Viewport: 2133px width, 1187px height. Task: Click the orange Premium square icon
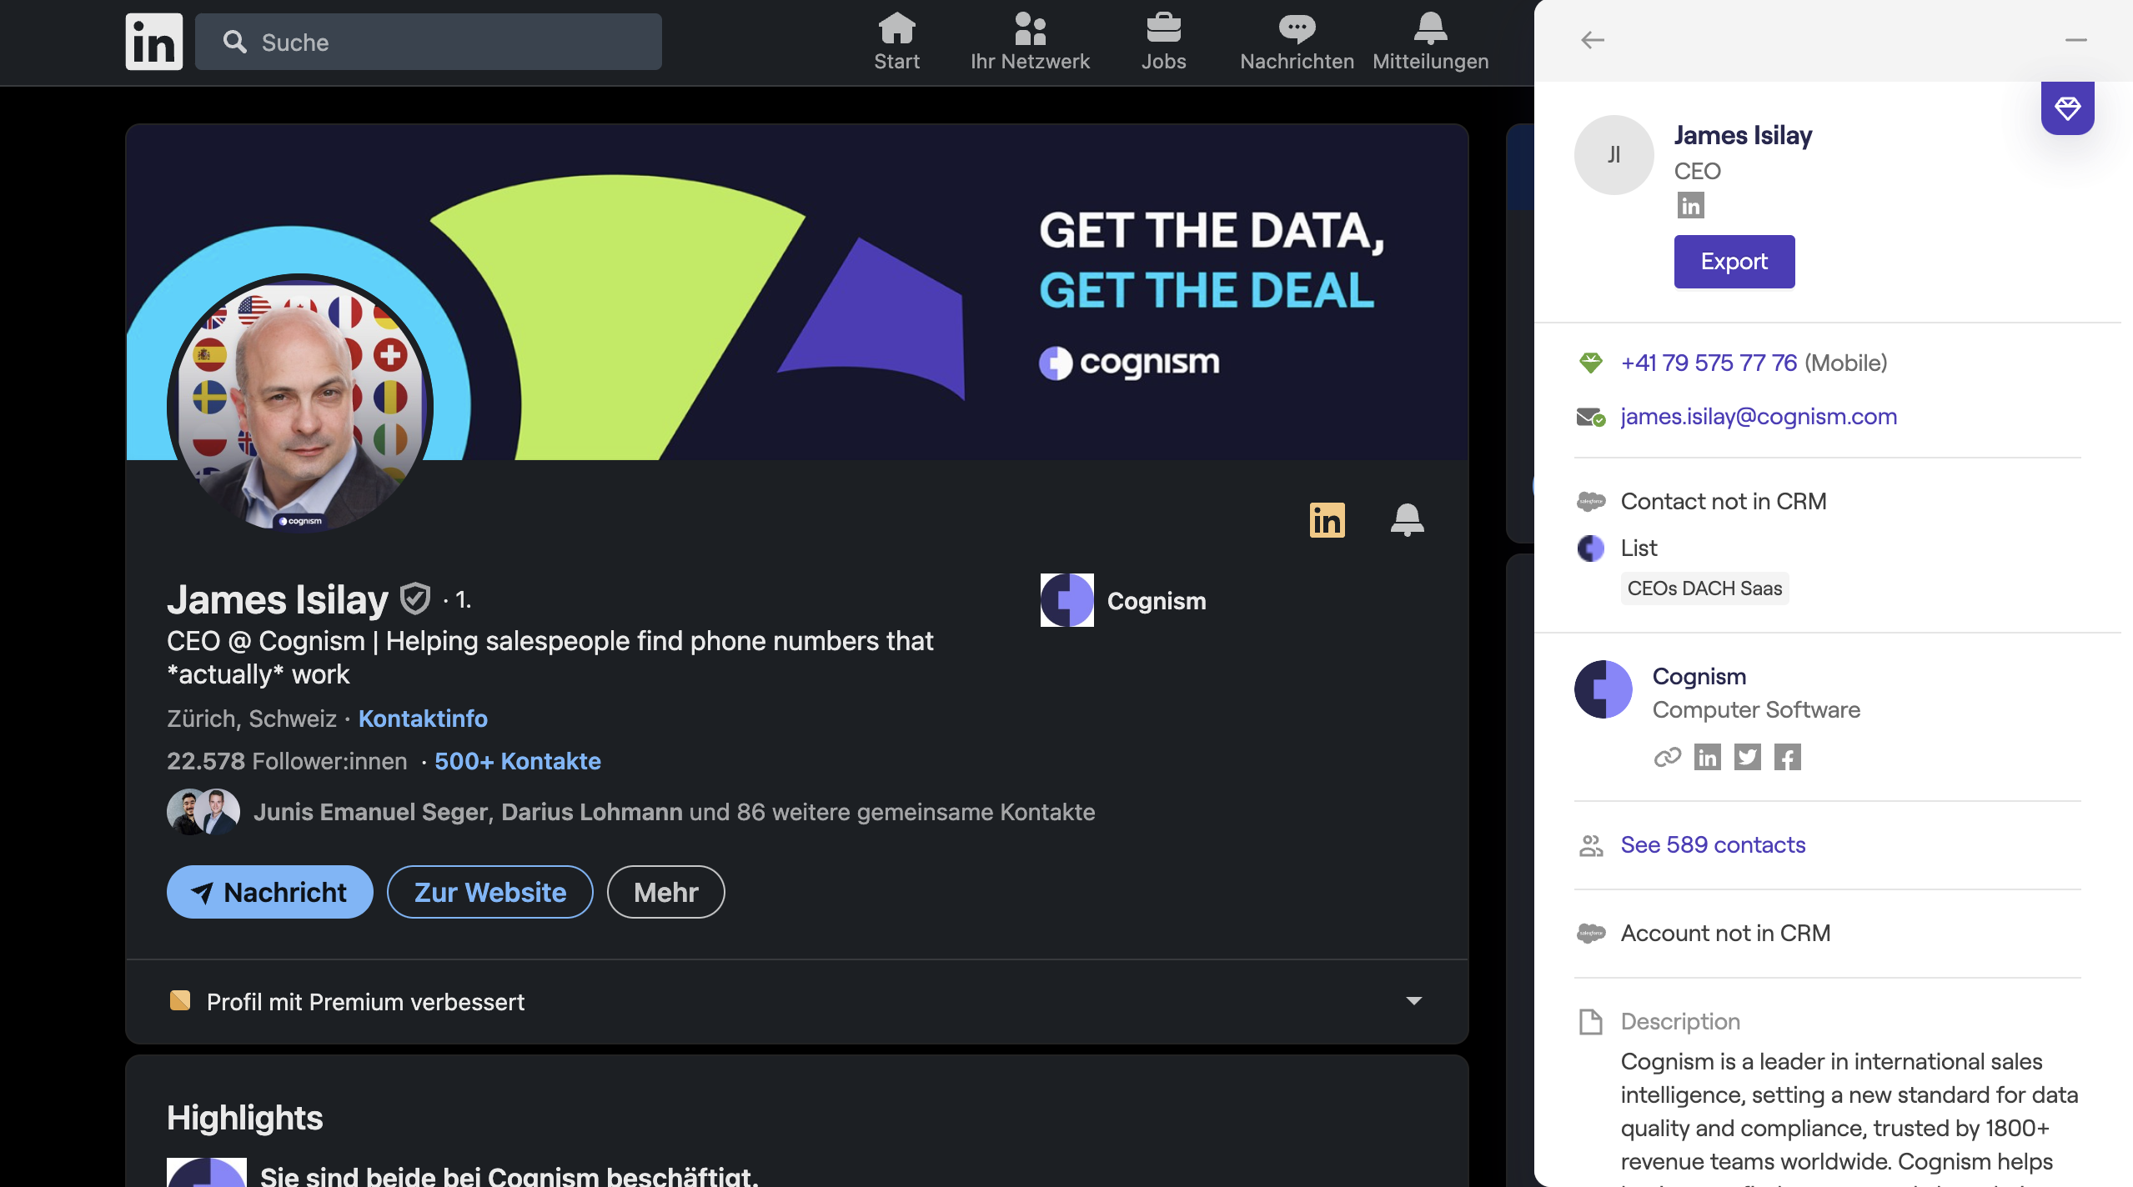180,1000
